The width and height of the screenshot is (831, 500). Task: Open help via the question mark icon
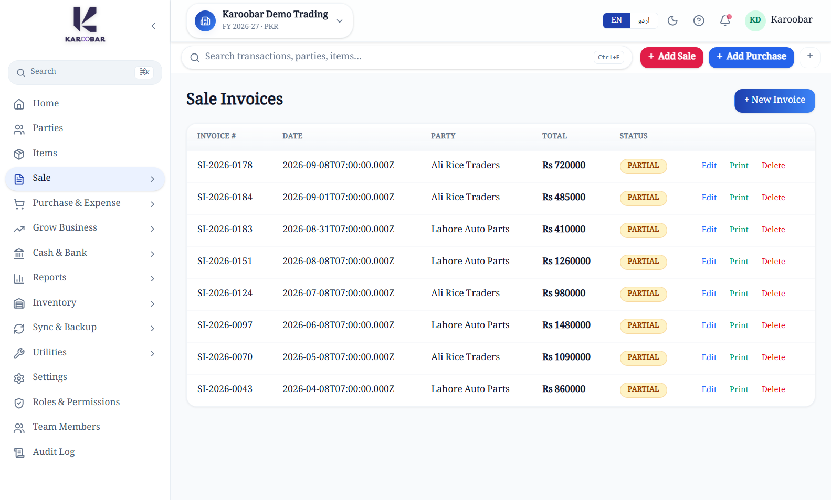pos(699,20)
